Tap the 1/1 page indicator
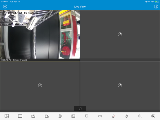Image resolution: width=160 pixels, height=120 pixels. pyautogui.click(x=80, y=108)
